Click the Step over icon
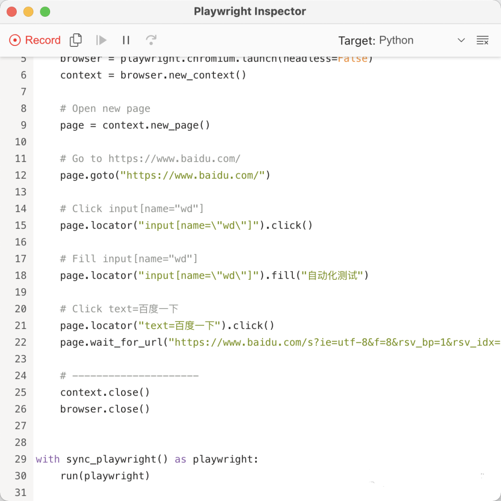This screenshot has width=501, height=501. click(x=151, y=40)
